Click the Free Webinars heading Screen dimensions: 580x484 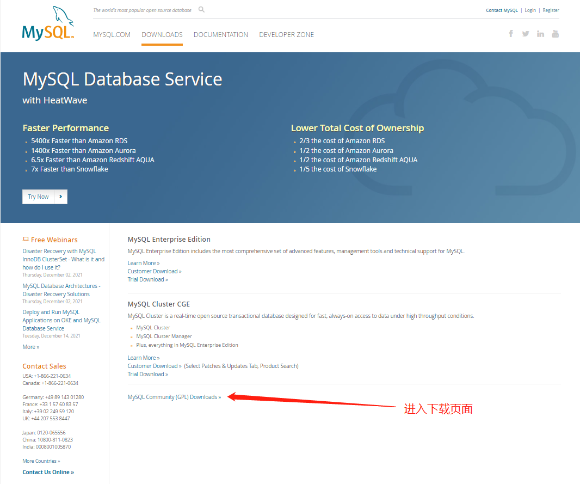coord(54,240)
